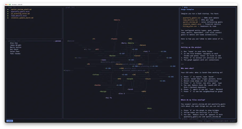Select the Data node at graph bottom
The width and height of the screenshot is (242, 129).
click(149, 108)
